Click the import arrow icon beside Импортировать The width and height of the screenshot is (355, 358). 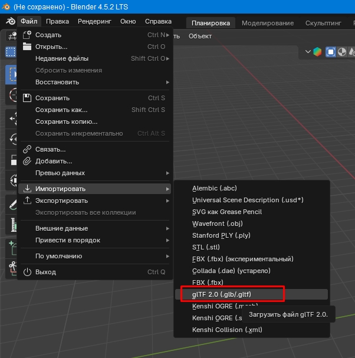(27, 189)
